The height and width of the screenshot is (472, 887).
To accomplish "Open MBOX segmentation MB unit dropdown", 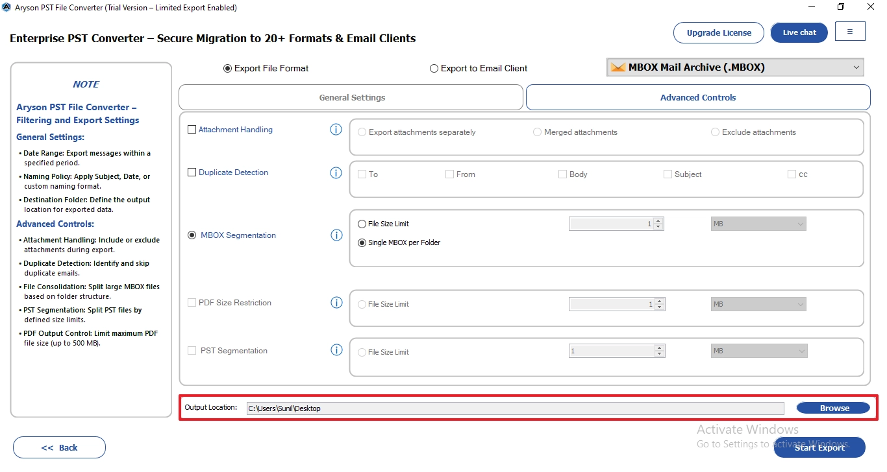I will pos(758,224).
